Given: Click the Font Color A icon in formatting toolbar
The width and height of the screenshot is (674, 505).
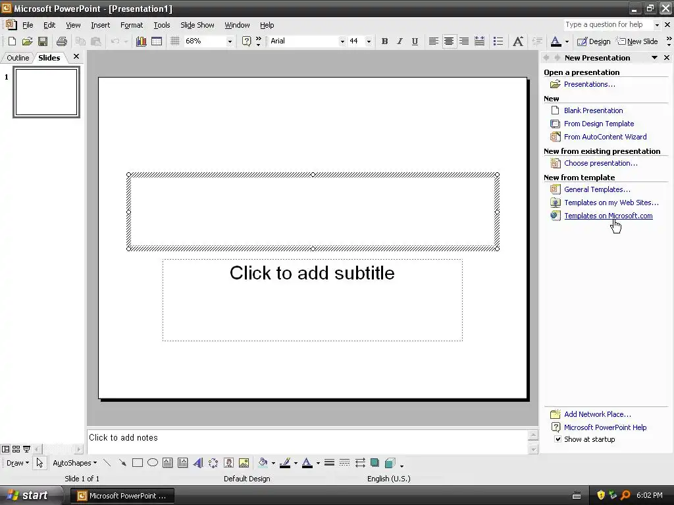Looking at the screenshot, I should pos(556,41).
